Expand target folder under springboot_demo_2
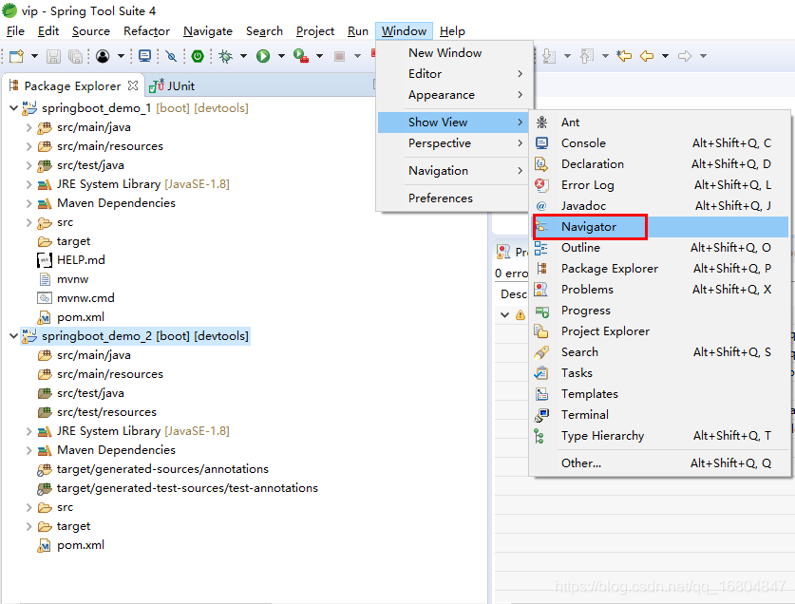The height and width of the screenshot is (604, 795). [x=28, y=526]
